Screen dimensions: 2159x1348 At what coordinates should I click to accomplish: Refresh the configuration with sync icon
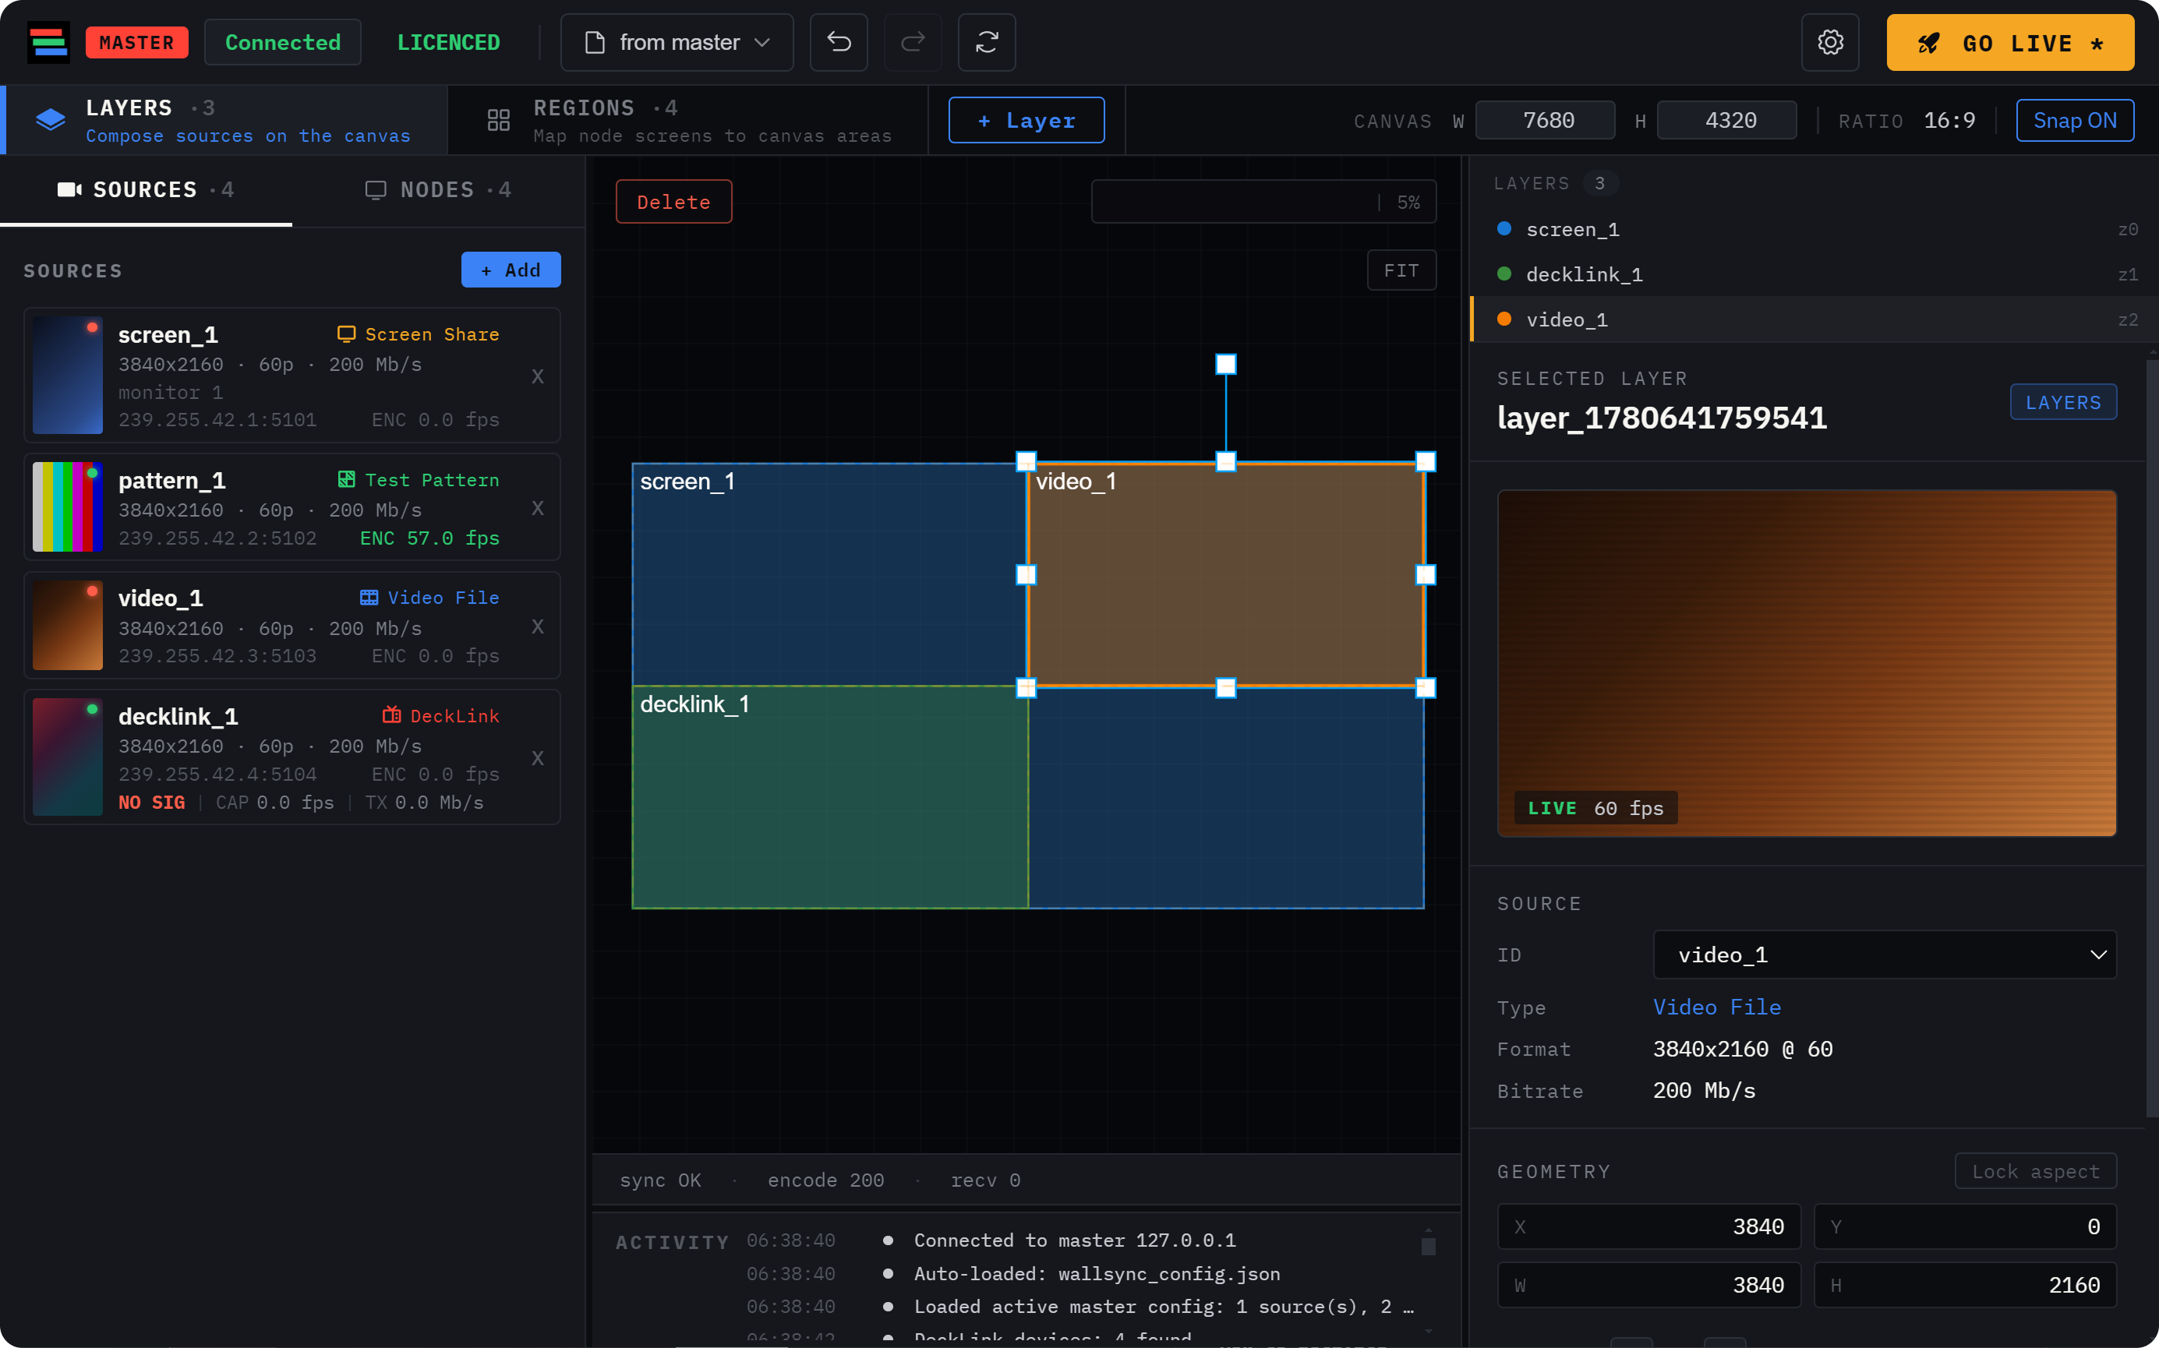(986, 42)
